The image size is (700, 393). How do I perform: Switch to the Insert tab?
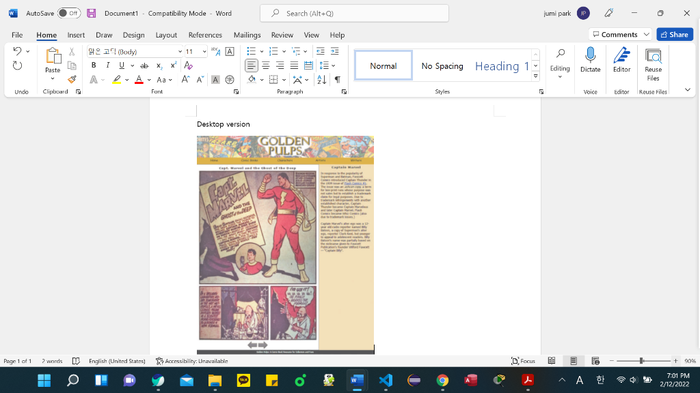[76, 35]
